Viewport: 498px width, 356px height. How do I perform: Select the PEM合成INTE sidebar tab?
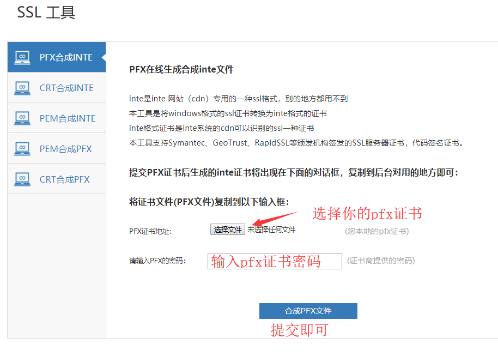click(x=68, y=118)
